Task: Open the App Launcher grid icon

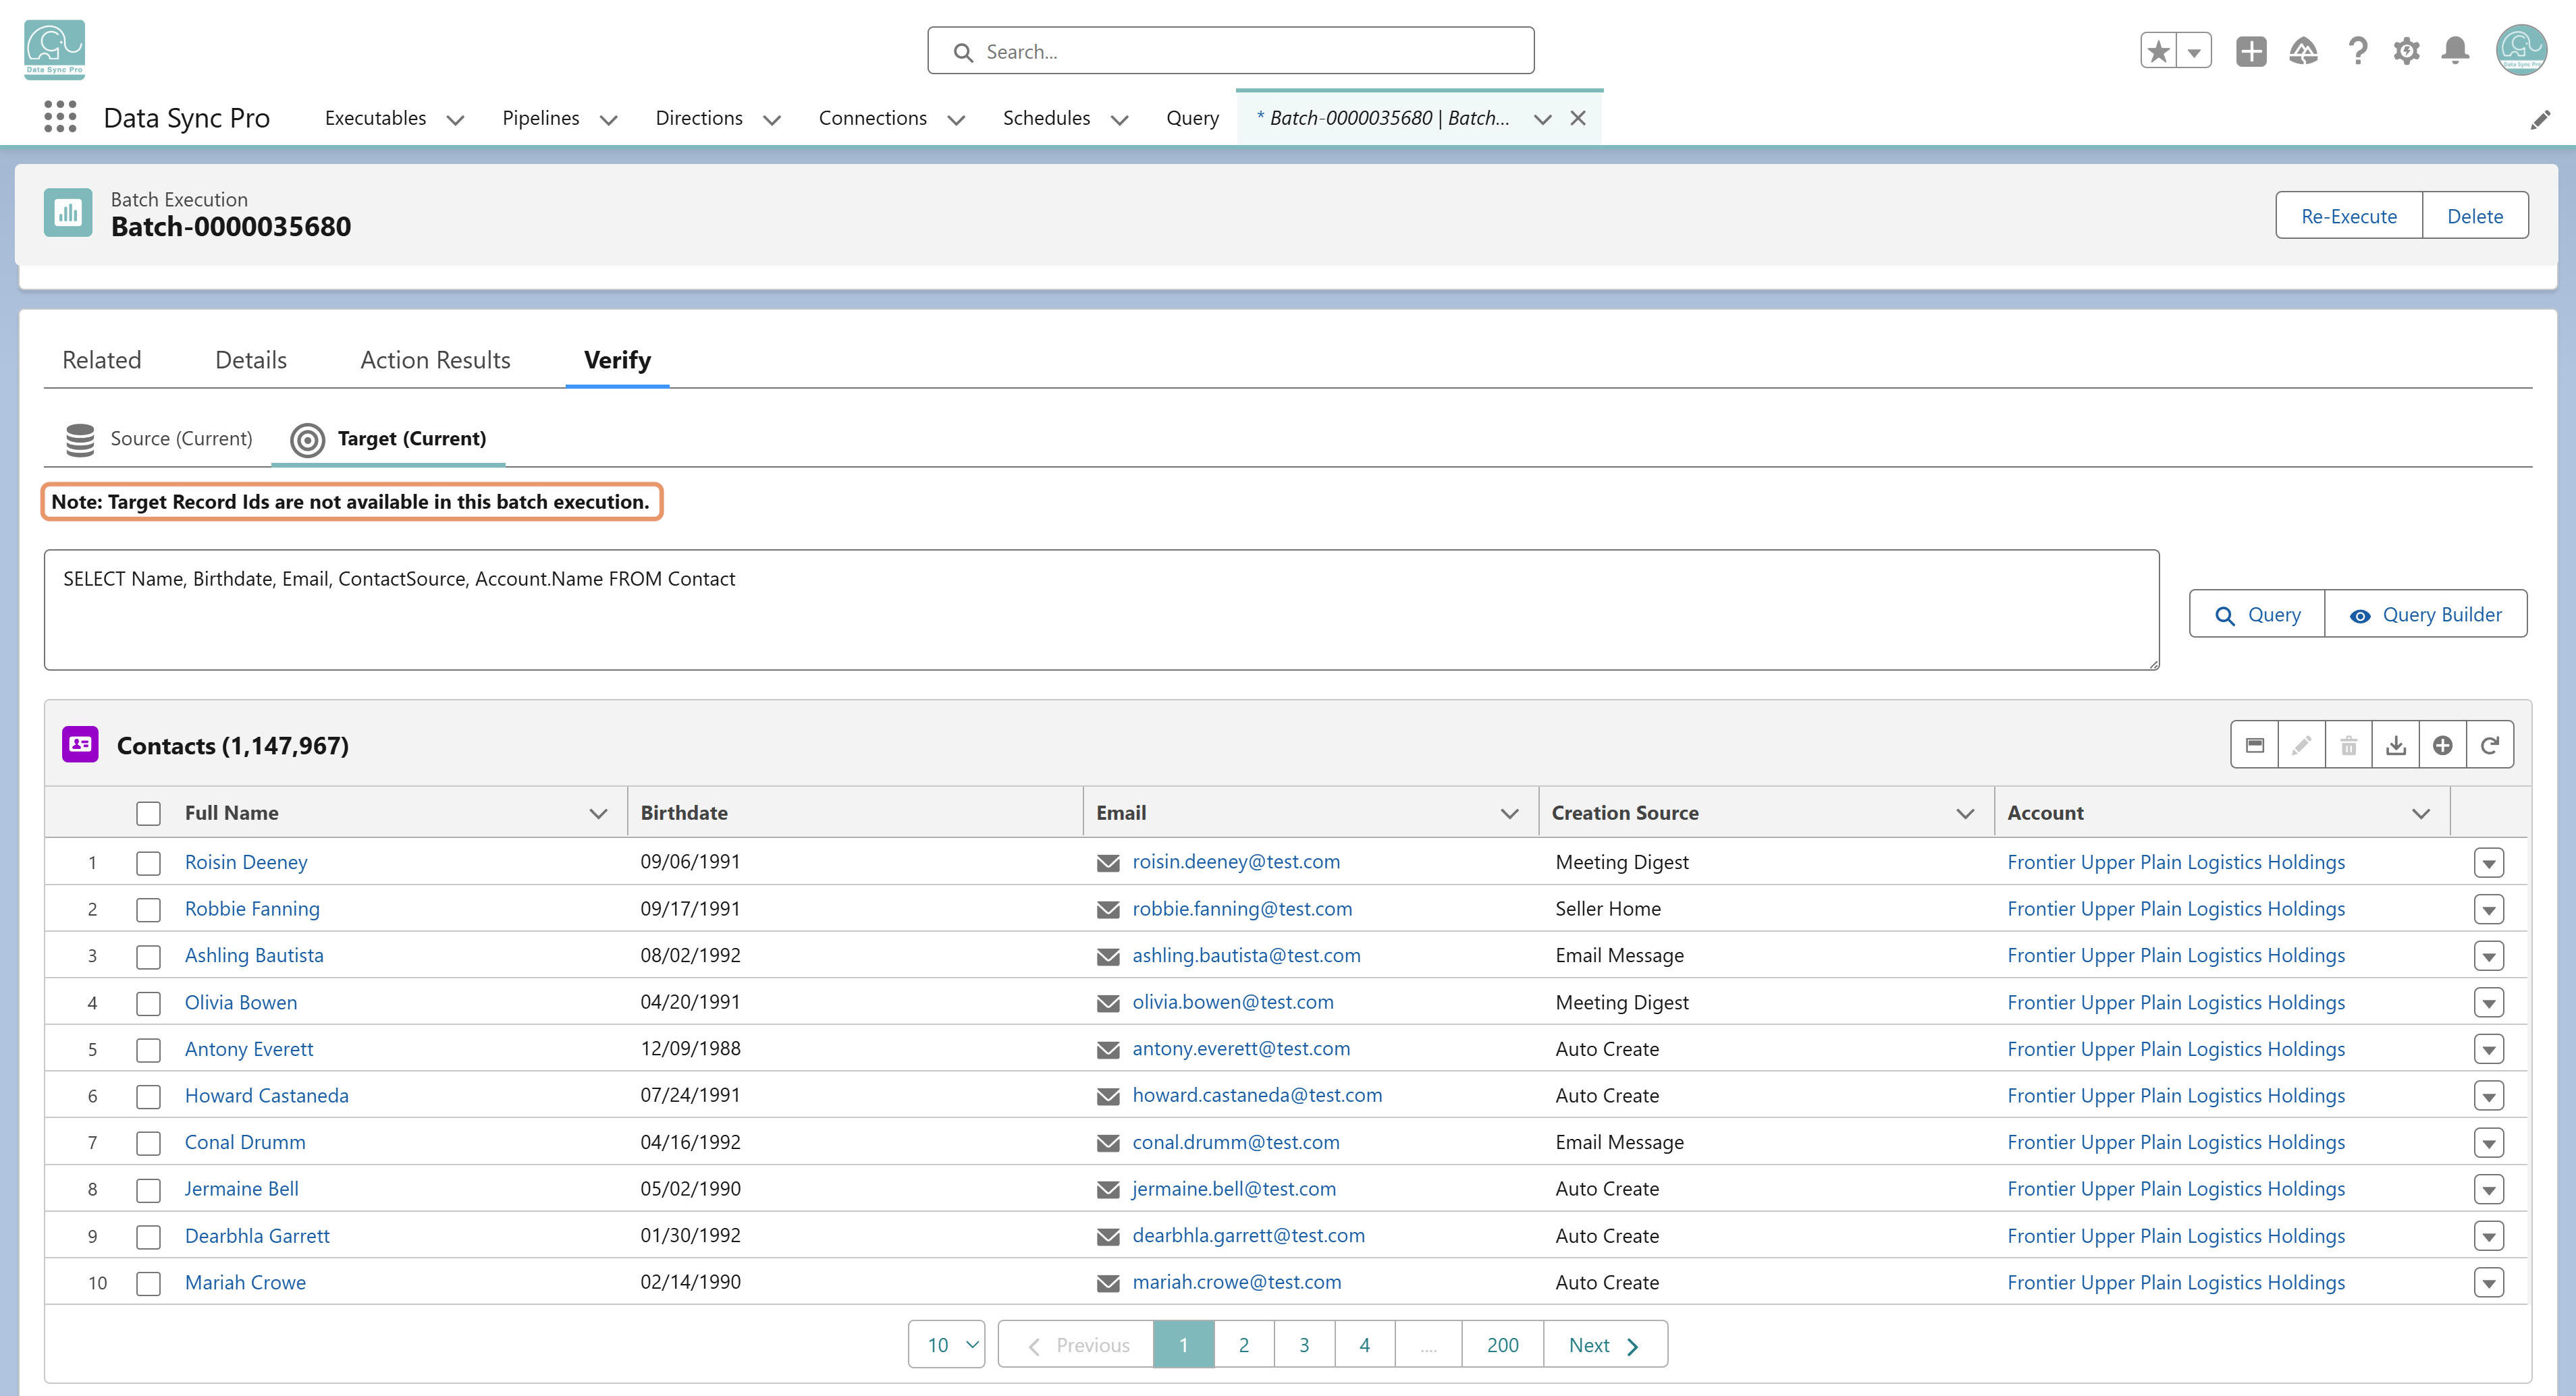Action: [60, 117]
